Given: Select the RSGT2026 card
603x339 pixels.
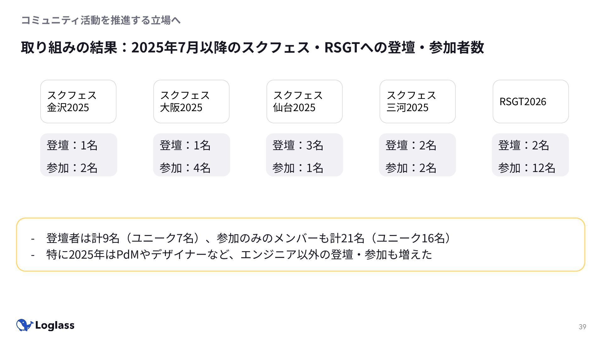Looking at the screenshot, I should click(x=530, y=101).
